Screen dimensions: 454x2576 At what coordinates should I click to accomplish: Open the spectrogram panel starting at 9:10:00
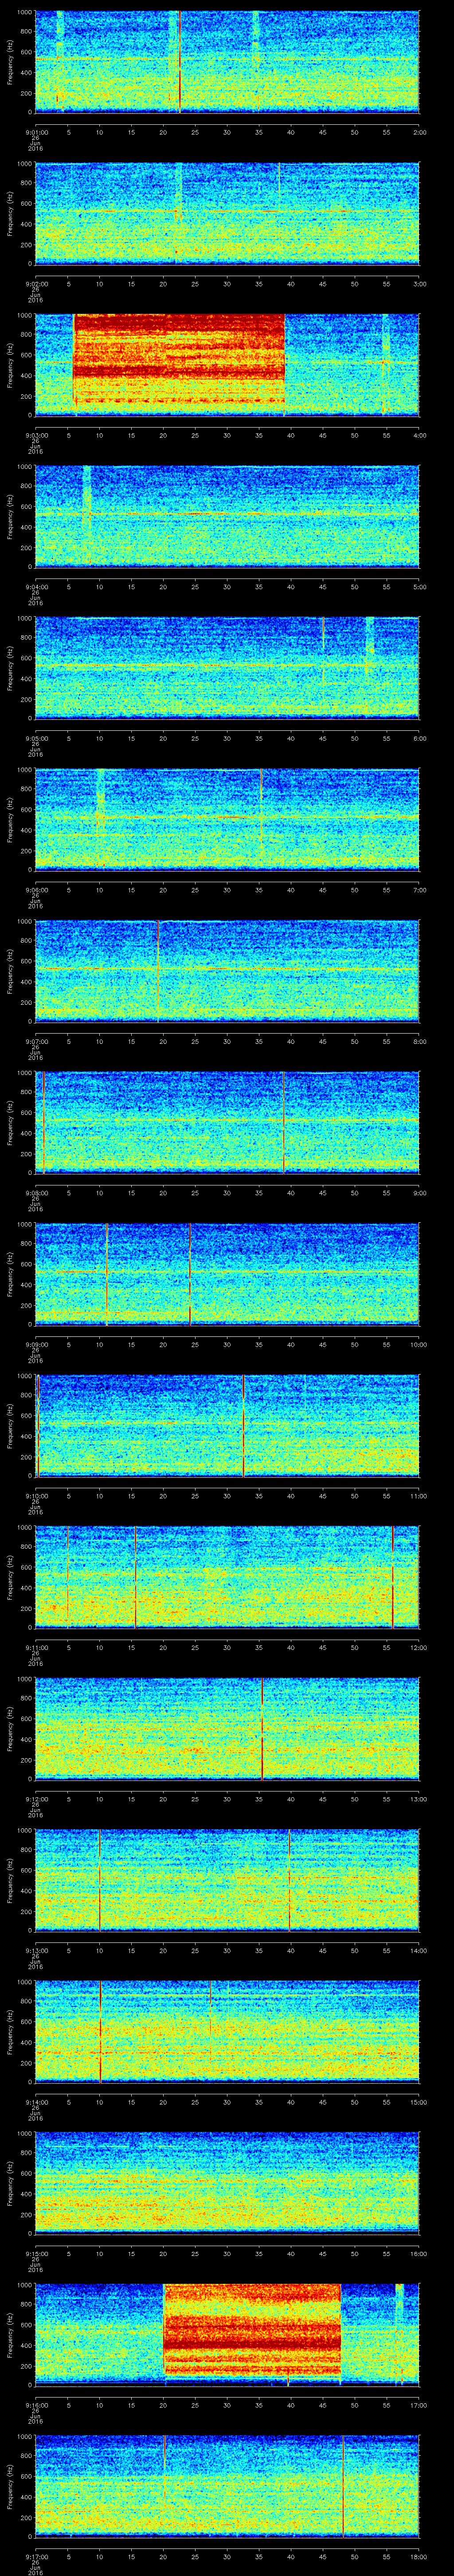[227, 1426]
